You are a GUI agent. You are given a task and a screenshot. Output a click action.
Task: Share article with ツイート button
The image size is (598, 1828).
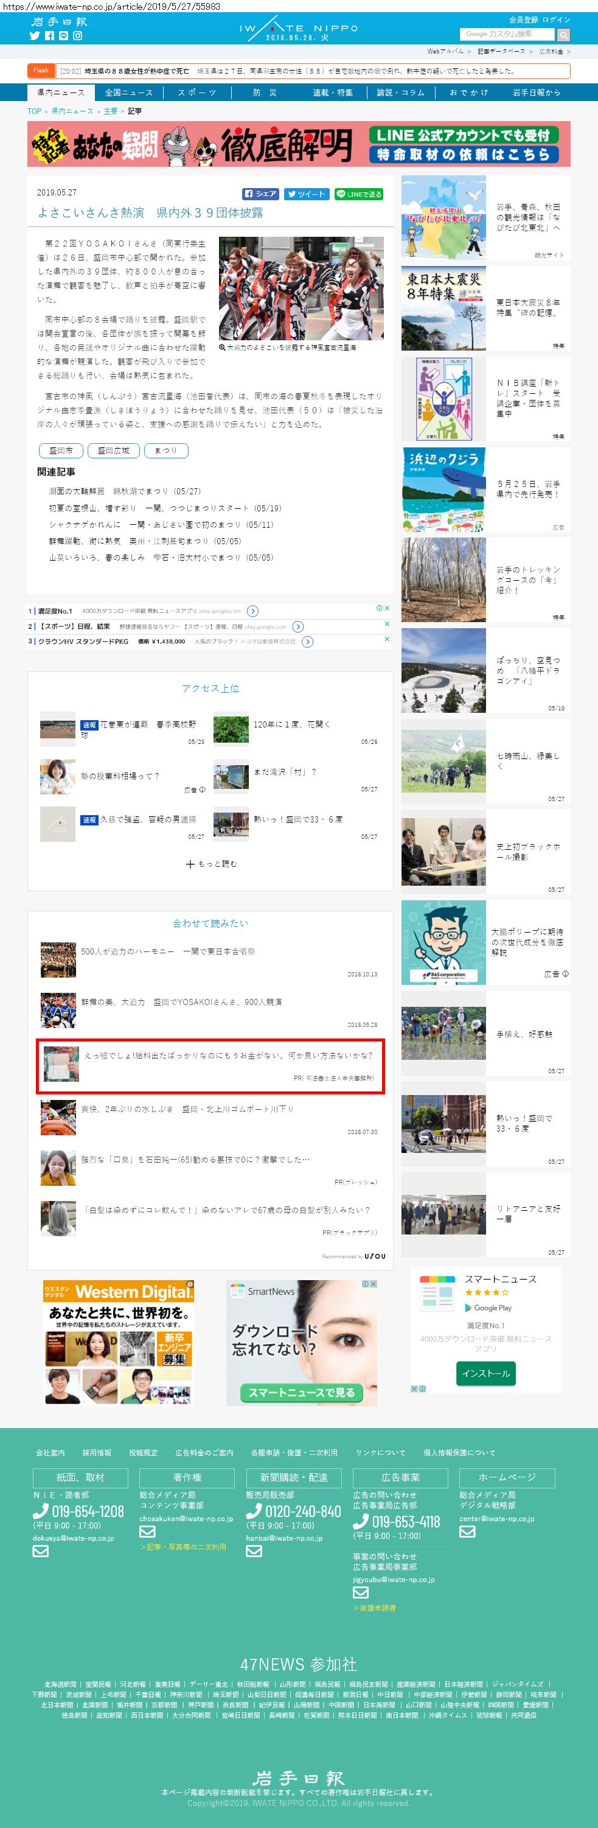[306, 194]
